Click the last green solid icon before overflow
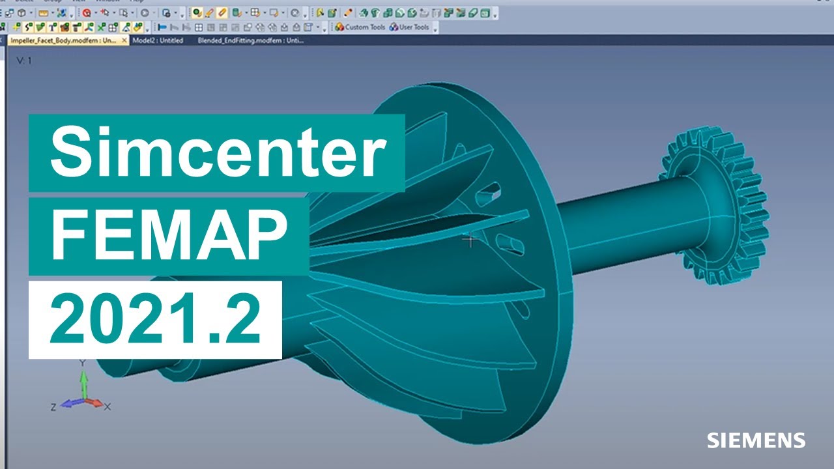The image size is (834, 469). coord(485,13)
